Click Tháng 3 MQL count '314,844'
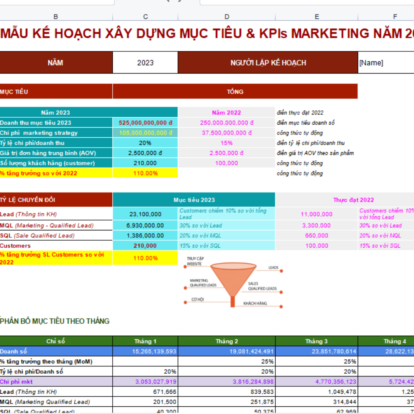Screen dimensions: 414x414 pos(316,402)
